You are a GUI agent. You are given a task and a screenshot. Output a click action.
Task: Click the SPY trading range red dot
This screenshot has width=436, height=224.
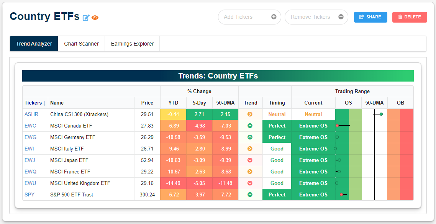click(341, 195)
